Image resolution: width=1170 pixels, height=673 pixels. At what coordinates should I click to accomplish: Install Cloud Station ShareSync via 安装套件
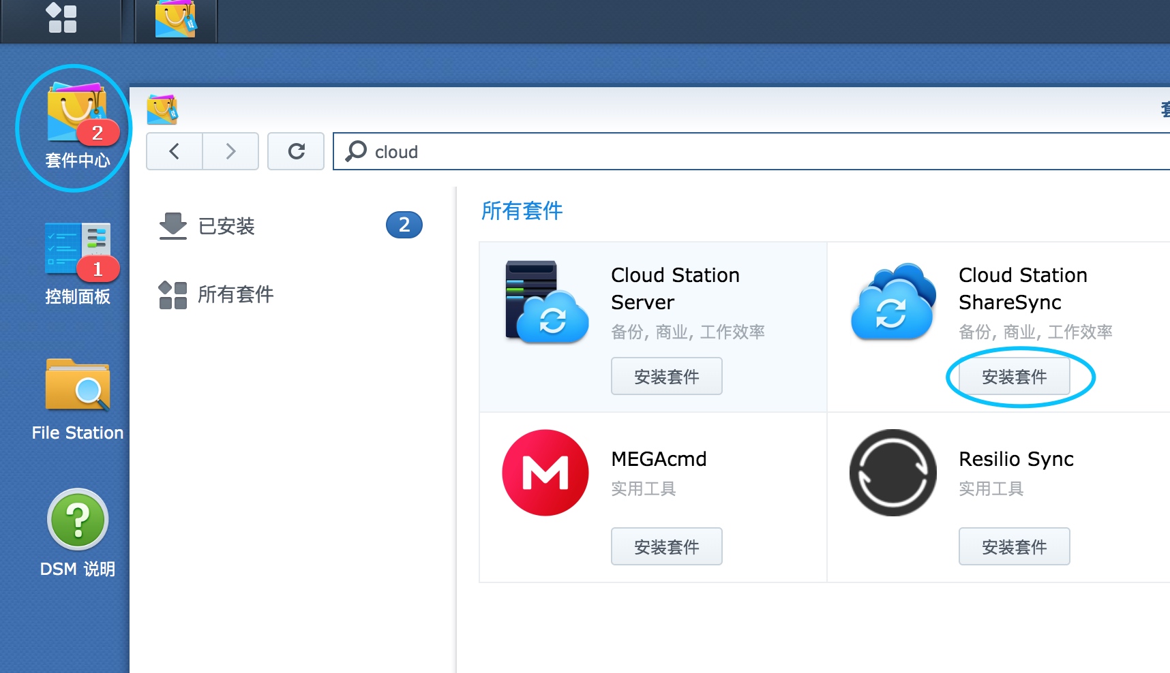click(x=1015, y=376)
